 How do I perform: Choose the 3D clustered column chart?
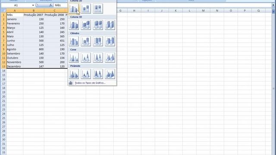coord(74,25)
